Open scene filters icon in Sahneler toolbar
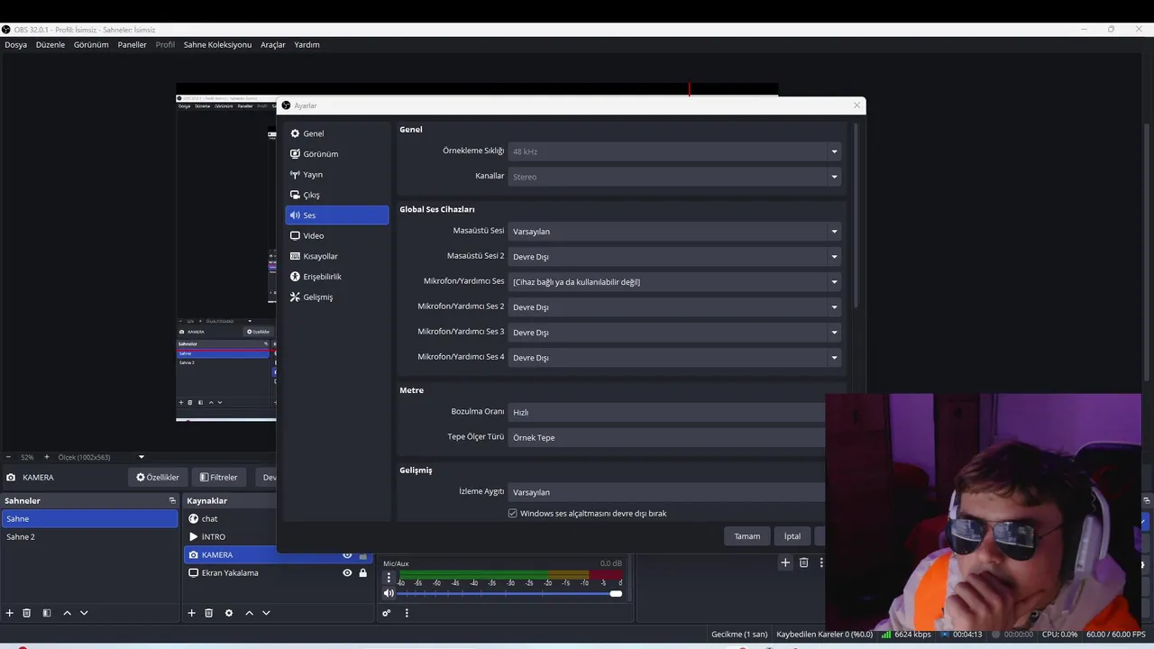 click(47, 613)
